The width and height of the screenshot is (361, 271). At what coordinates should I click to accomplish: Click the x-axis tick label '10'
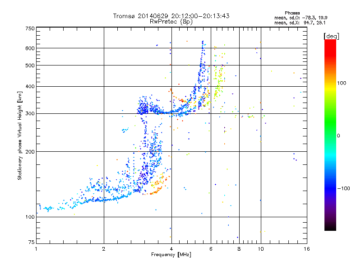(x=261, y=249)
